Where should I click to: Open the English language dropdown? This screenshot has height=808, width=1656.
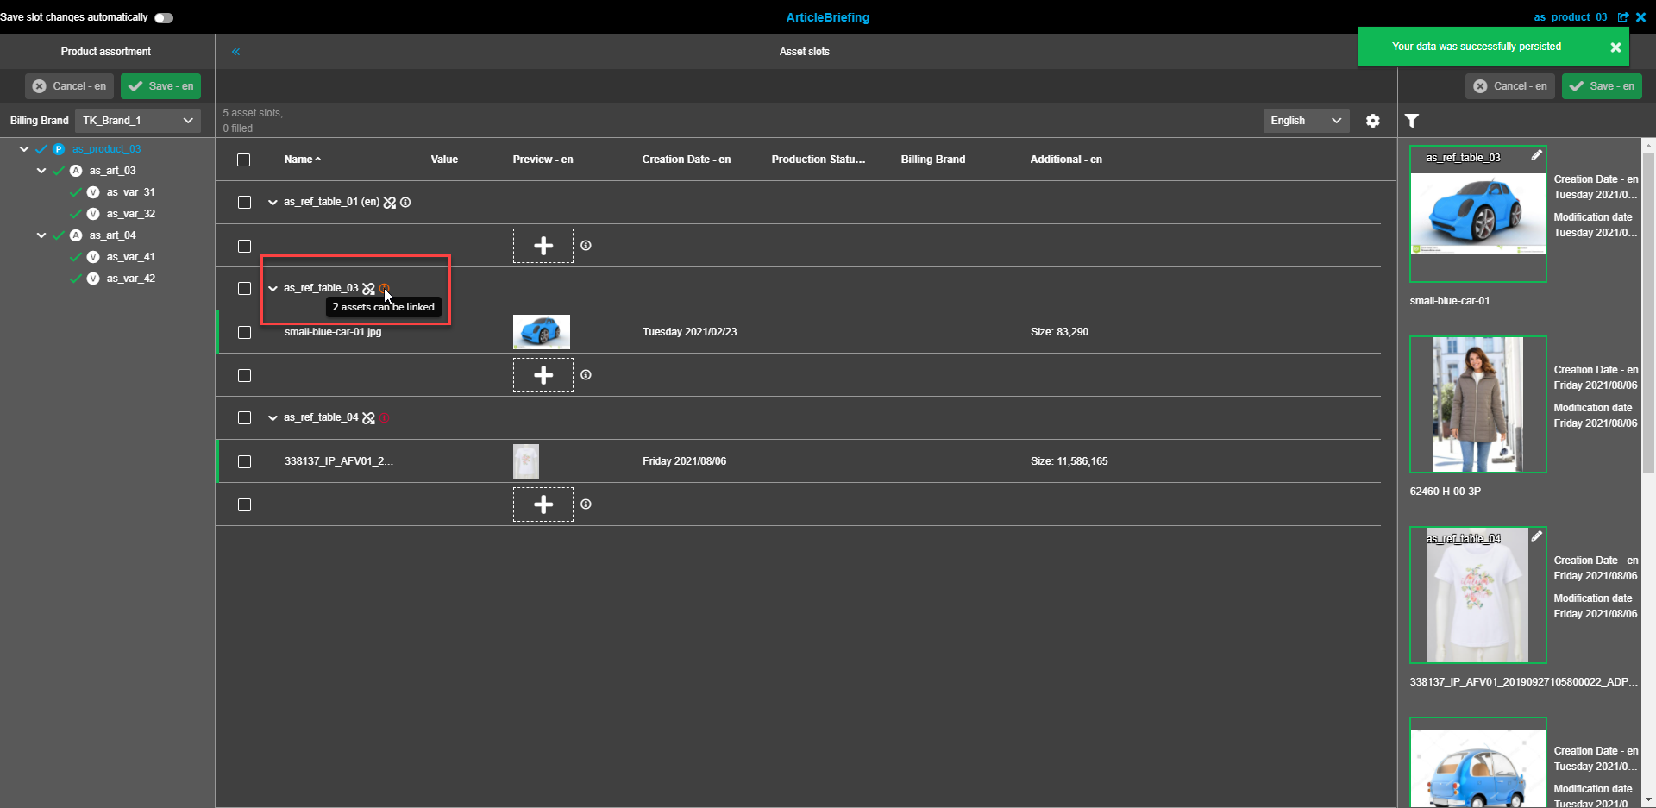[x=1305, y=121]
